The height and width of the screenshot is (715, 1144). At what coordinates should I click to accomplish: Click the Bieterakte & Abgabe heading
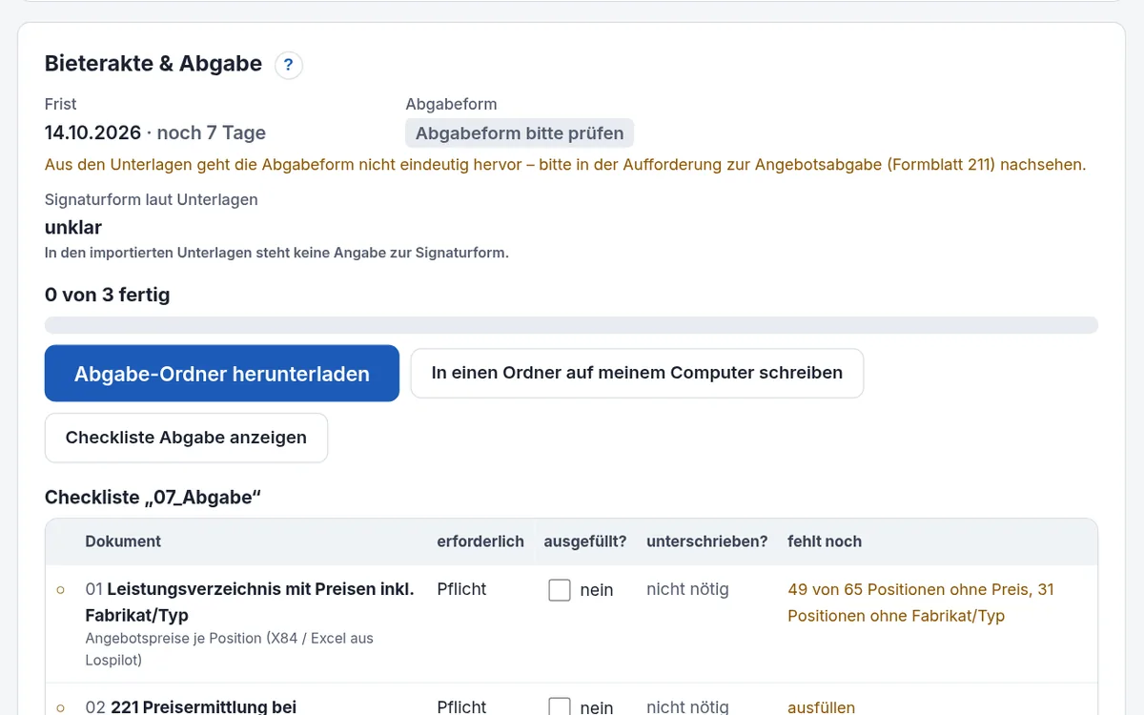point(153,64)
